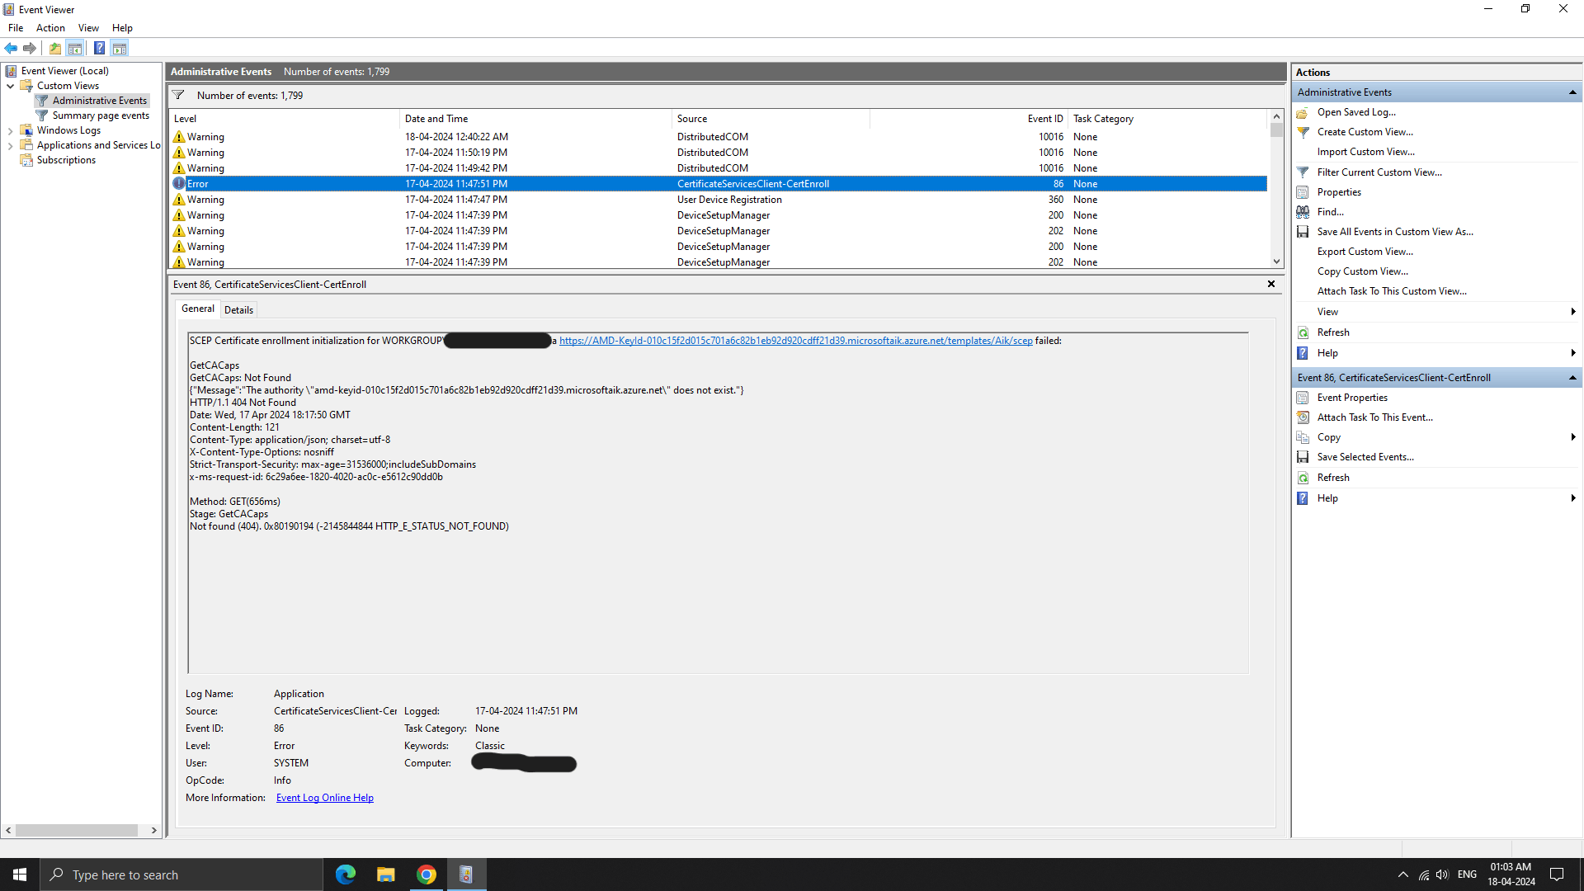Click the blue Back arrow toolbar icon
The height and width of the screenshot is (891, 1584).
(x=11, y=48)
